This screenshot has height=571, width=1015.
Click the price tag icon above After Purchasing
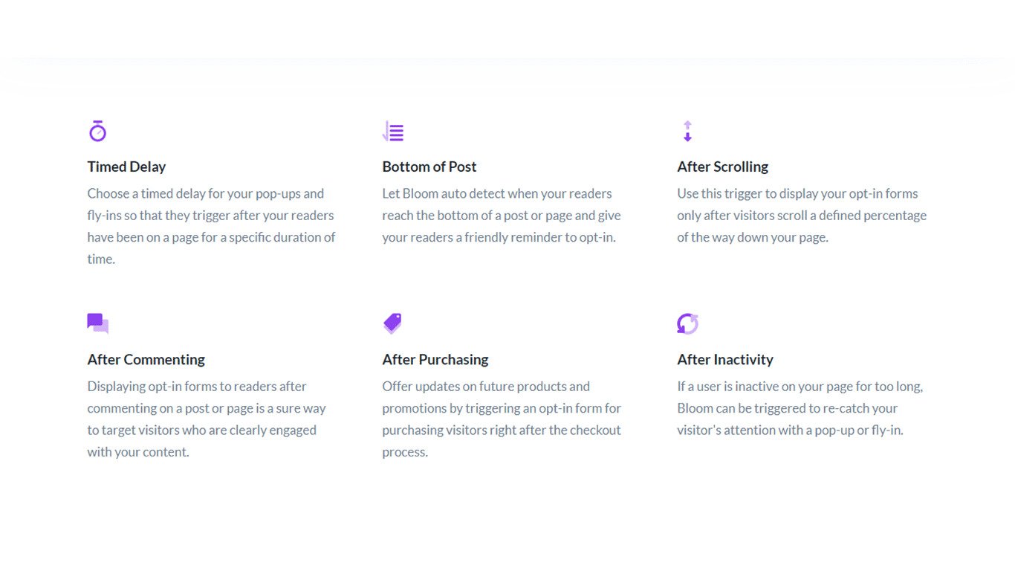click(x=392, y=323)
